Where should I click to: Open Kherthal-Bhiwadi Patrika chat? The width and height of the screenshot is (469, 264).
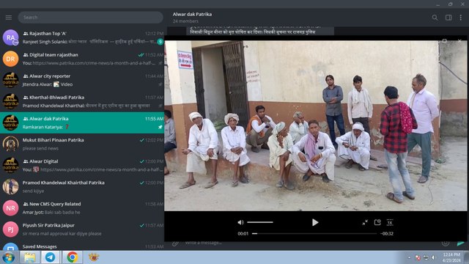tap(82, 101)
